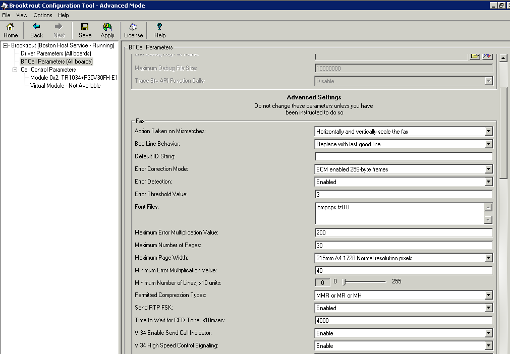Viewport: 510px width, 354px height.
Task: Open V.34 Enable Send Call Indicator dropdown
Action: click(x=488, y=333)
